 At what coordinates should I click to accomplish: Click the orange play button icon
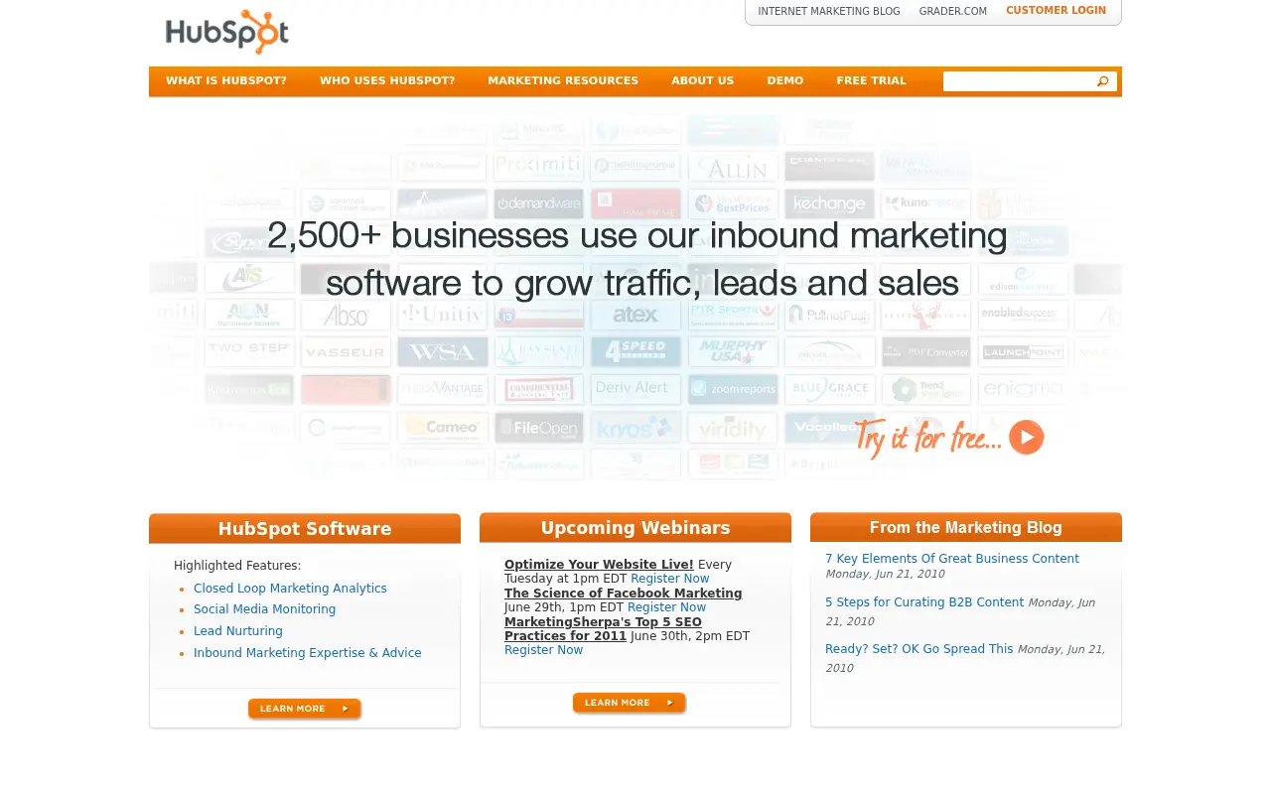point(1027,438)
